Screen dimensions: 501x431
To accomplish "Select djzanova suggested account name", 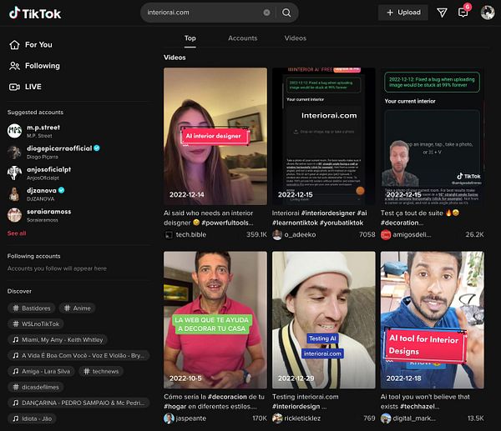I will tap(42, 190).
